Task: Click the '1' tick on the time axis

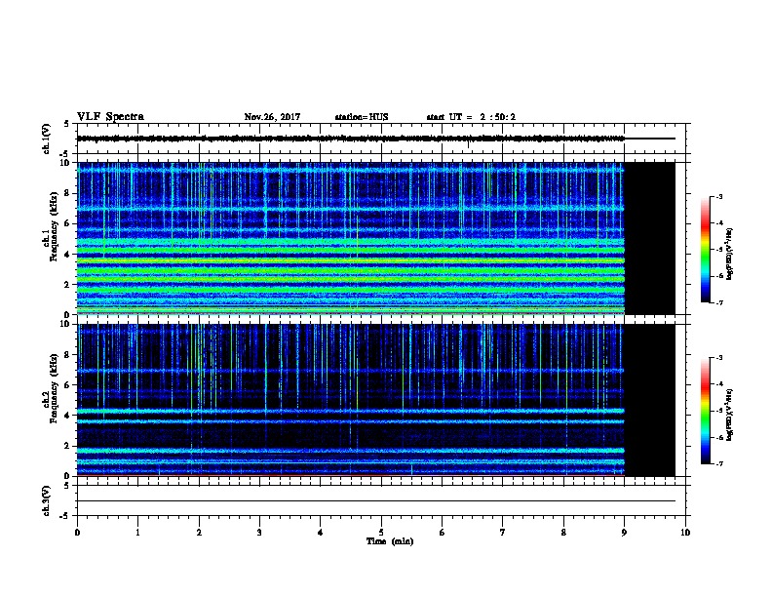Action: pyautogui.click(x=137, y=533)
